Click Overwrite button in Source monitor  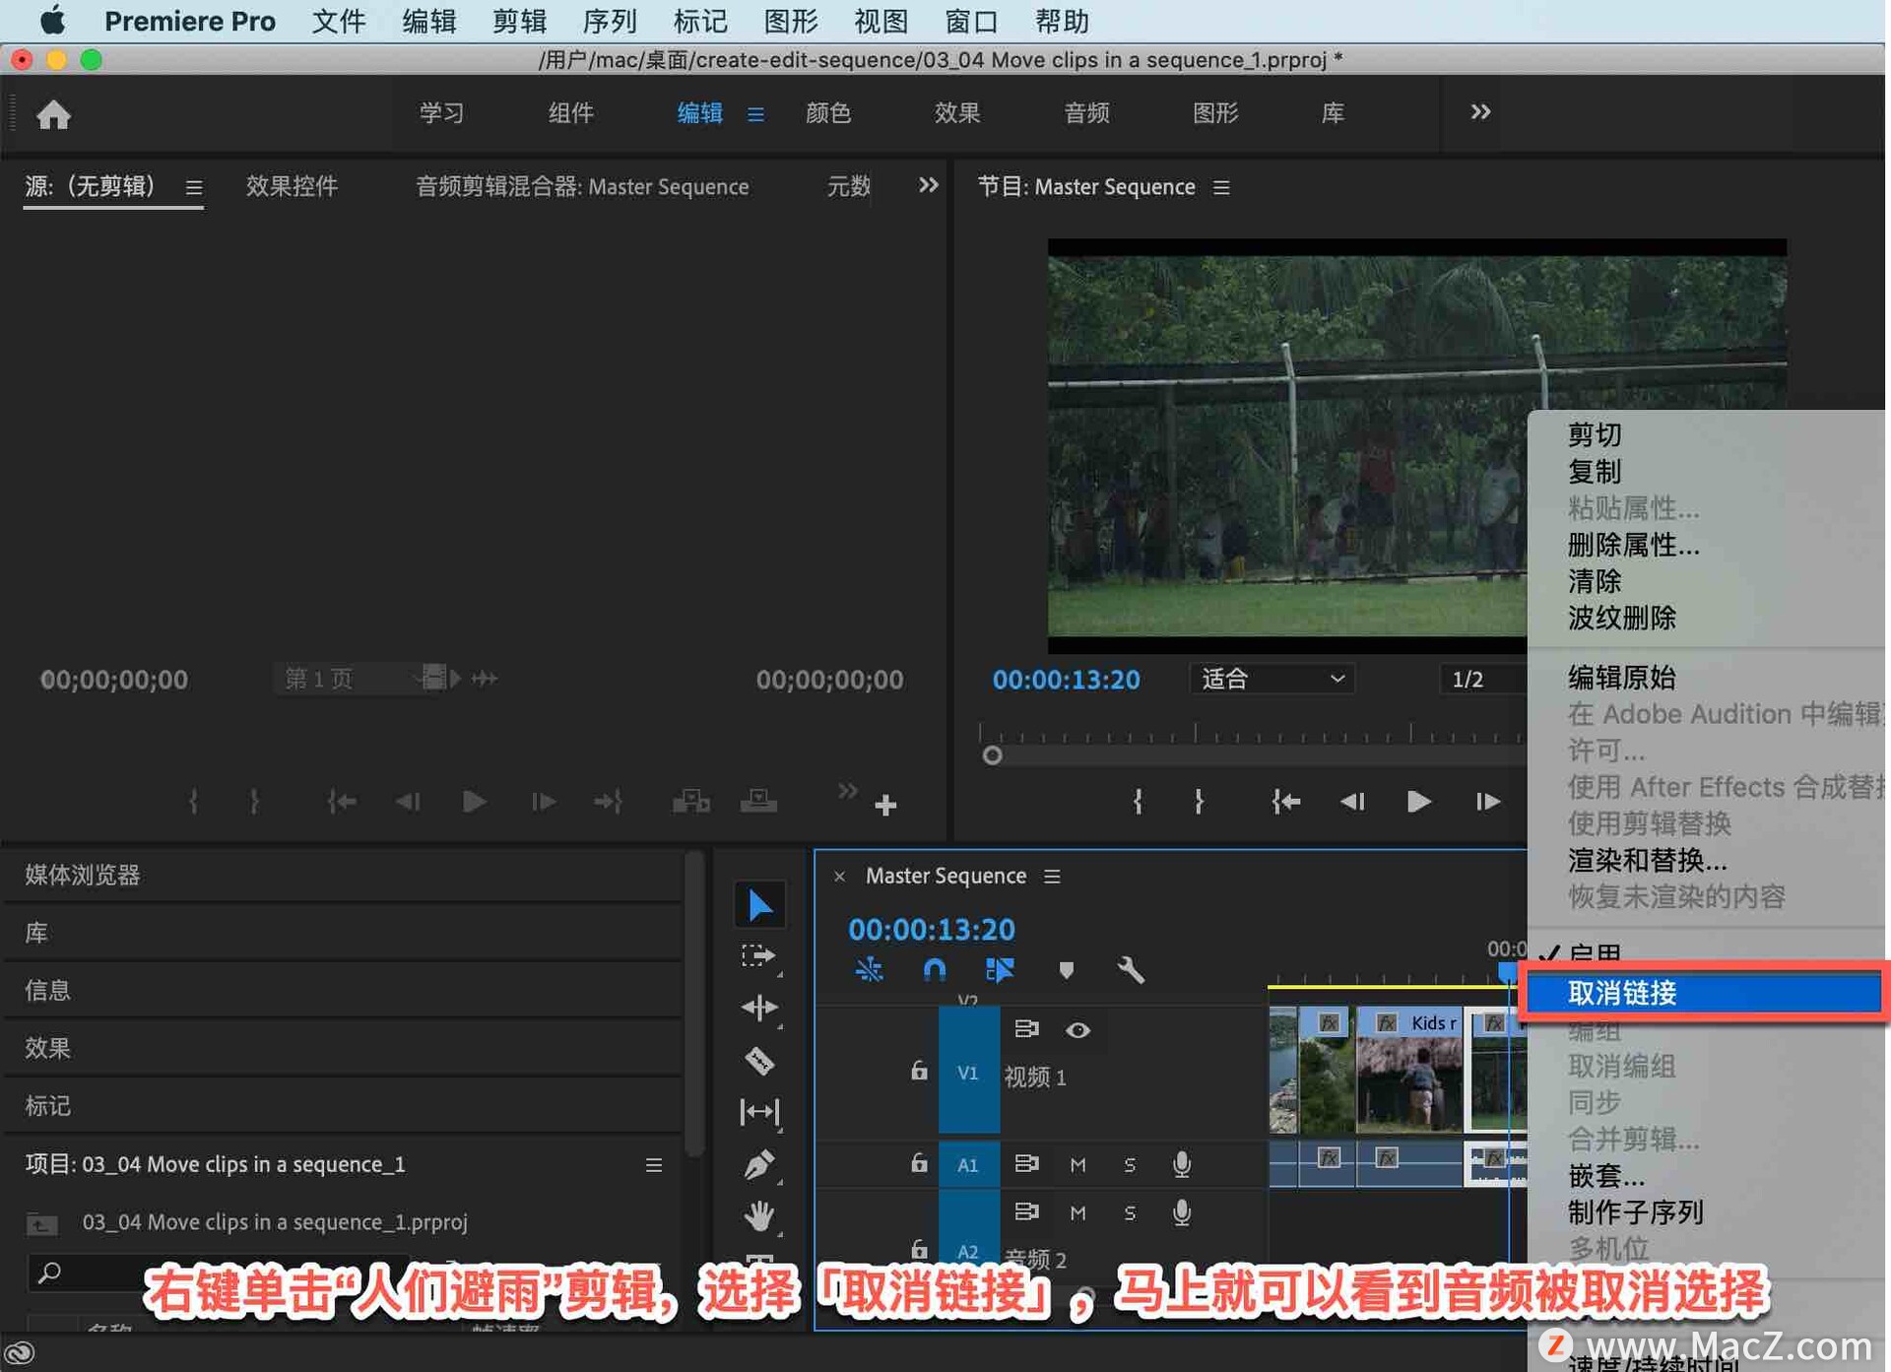758,802
